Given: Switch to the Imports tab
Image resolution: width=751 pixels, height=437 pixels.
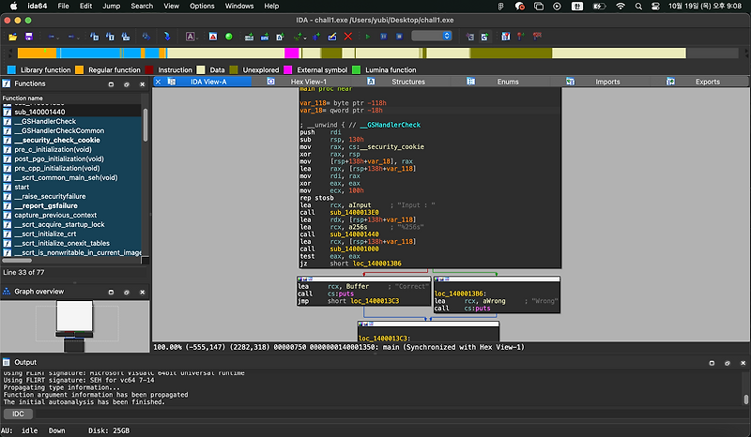Looking at the screenshot, I should click(x=607, y=83).
